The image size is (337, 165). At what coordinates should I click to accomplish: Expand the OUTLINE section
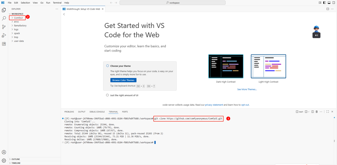(15, 159)
